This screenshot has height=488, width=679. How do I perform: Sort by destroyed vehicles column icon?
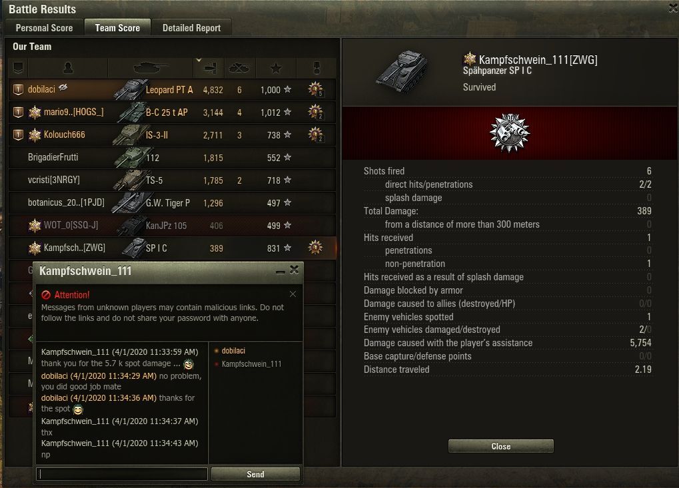(239, 68)
